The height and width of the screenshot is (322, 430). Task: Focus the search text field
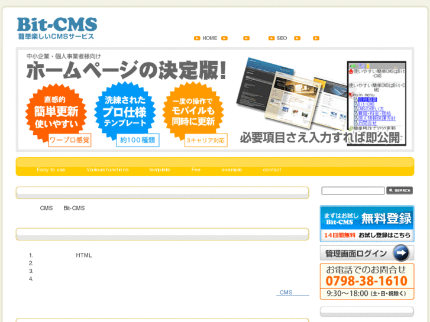click(x=353, y=191)
